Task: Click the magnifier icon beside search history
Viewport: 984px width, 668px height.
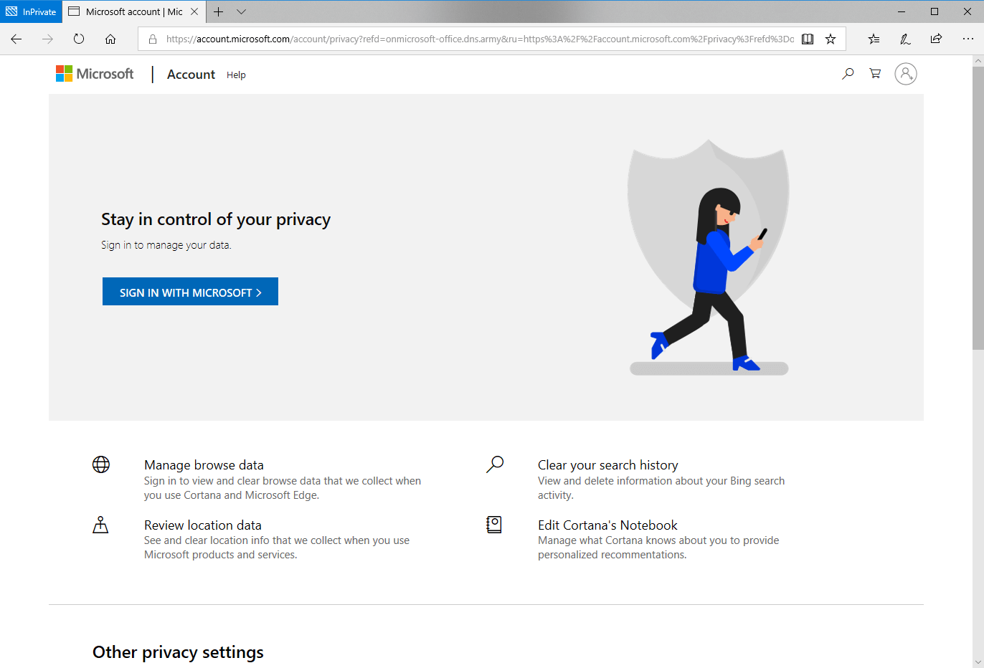Action: coord(495,464)
